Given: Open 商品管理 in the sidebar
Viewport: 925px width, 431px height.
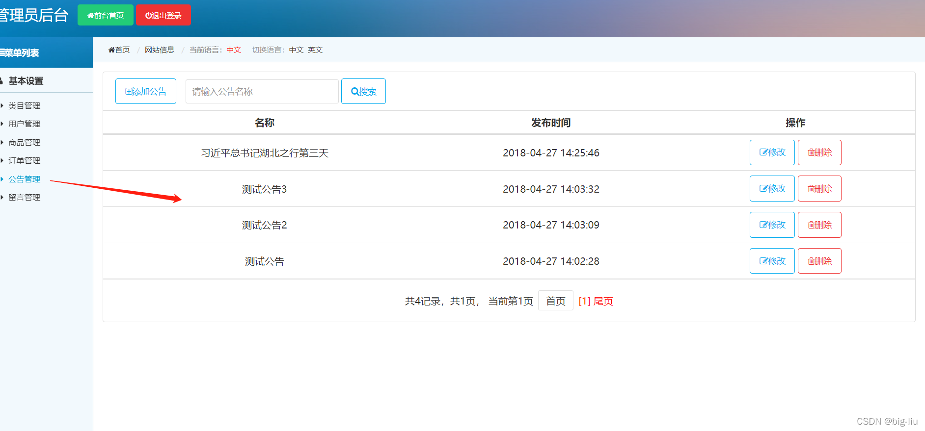Looking at the screenshot, I should (24, 142).
